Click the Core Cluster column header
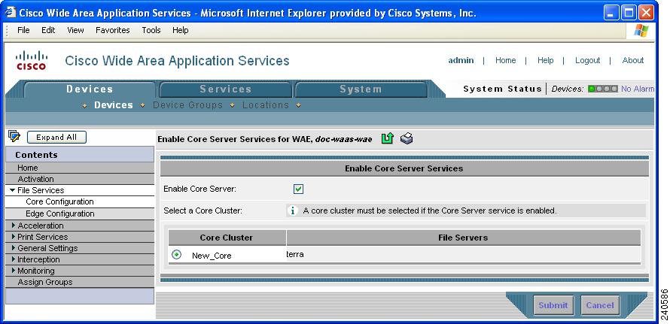Screen dimensions: 670x324 click(x=227, y=238)
